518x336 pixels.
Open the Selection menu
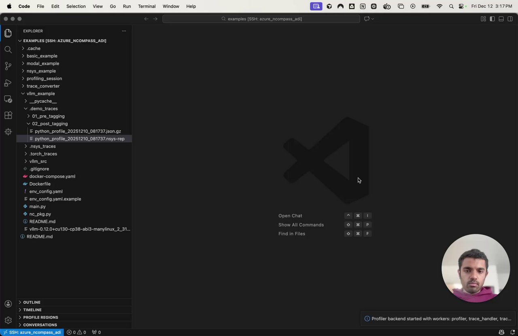[x=76, y=6]
